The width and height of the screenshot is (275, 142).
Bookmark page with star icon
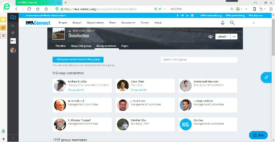(x=46, y=9)
